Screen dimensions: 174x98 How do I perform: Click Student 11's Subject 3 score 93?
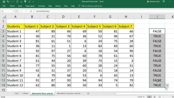63,80
